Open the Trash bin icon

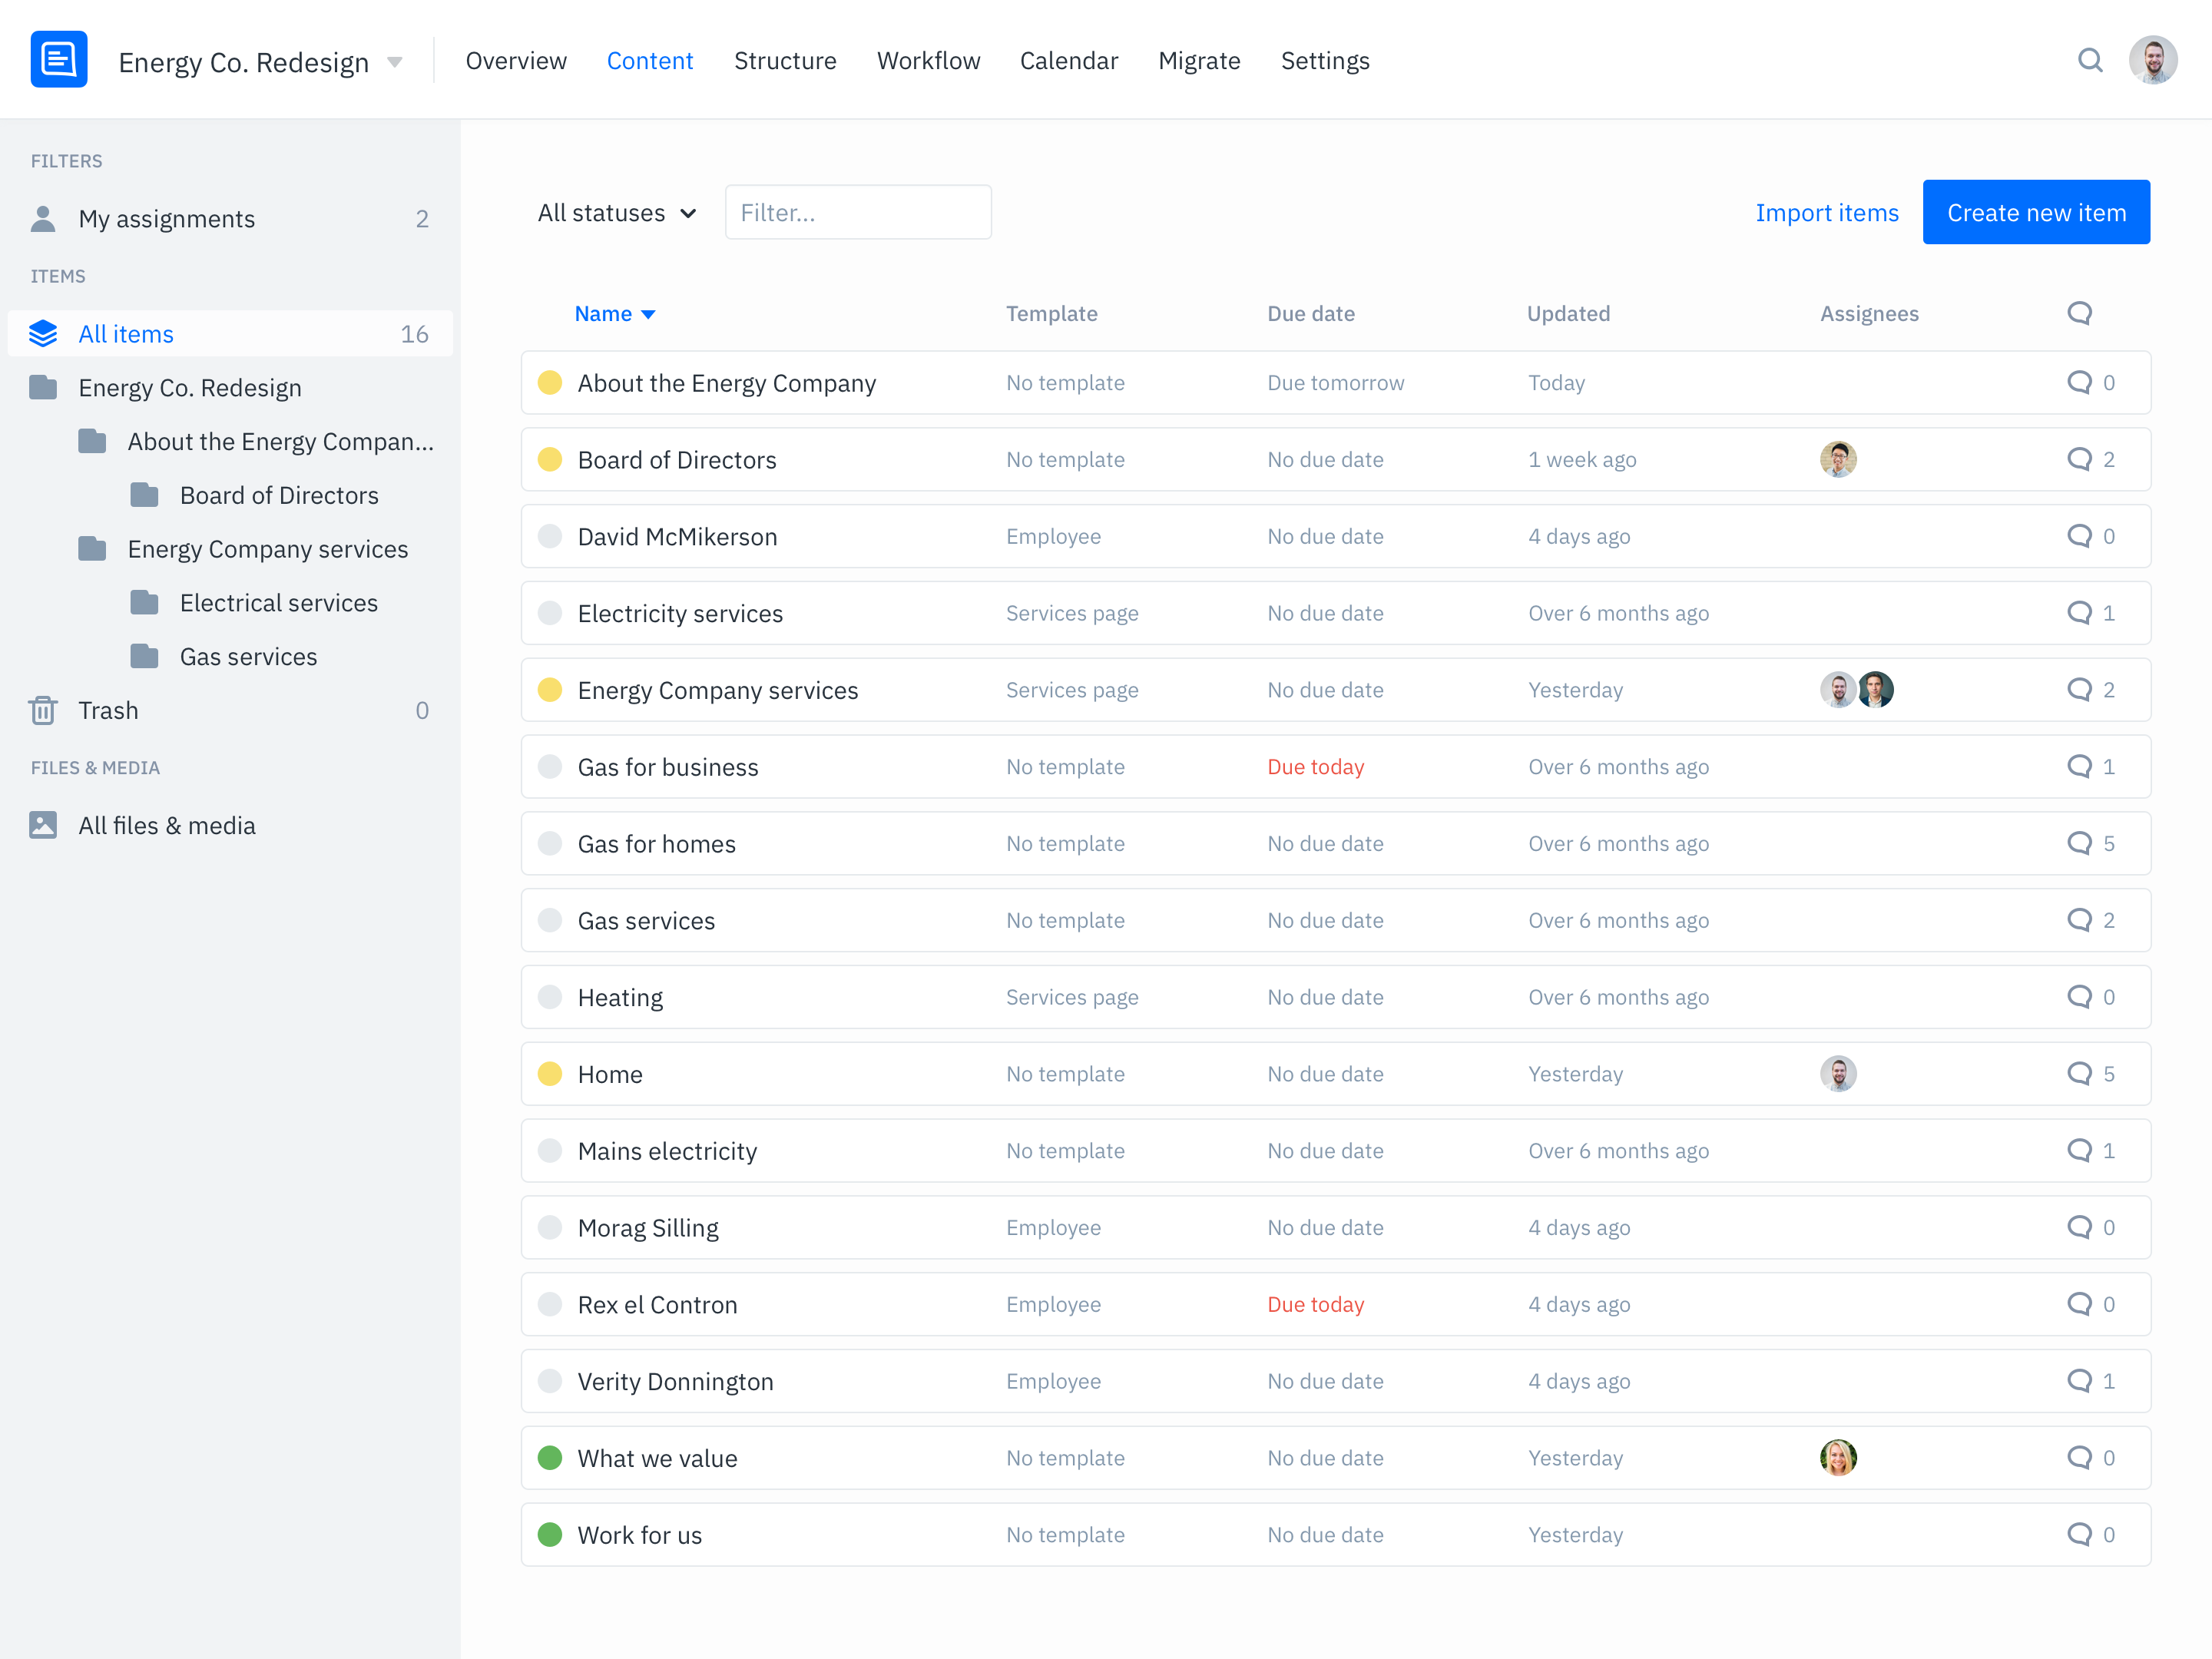(x=43, y=710)
